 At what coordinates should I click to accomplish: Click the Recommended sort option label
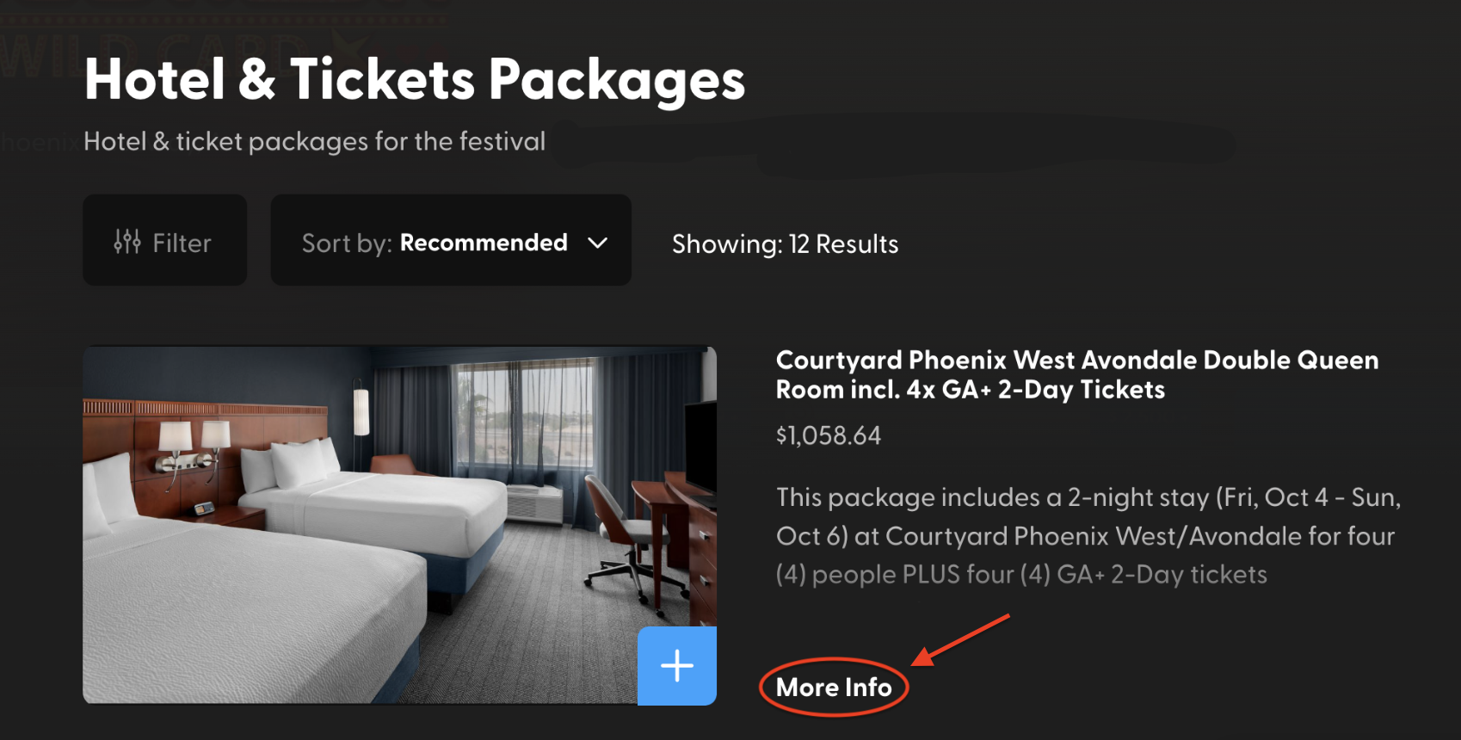click(x=484, y=242)
